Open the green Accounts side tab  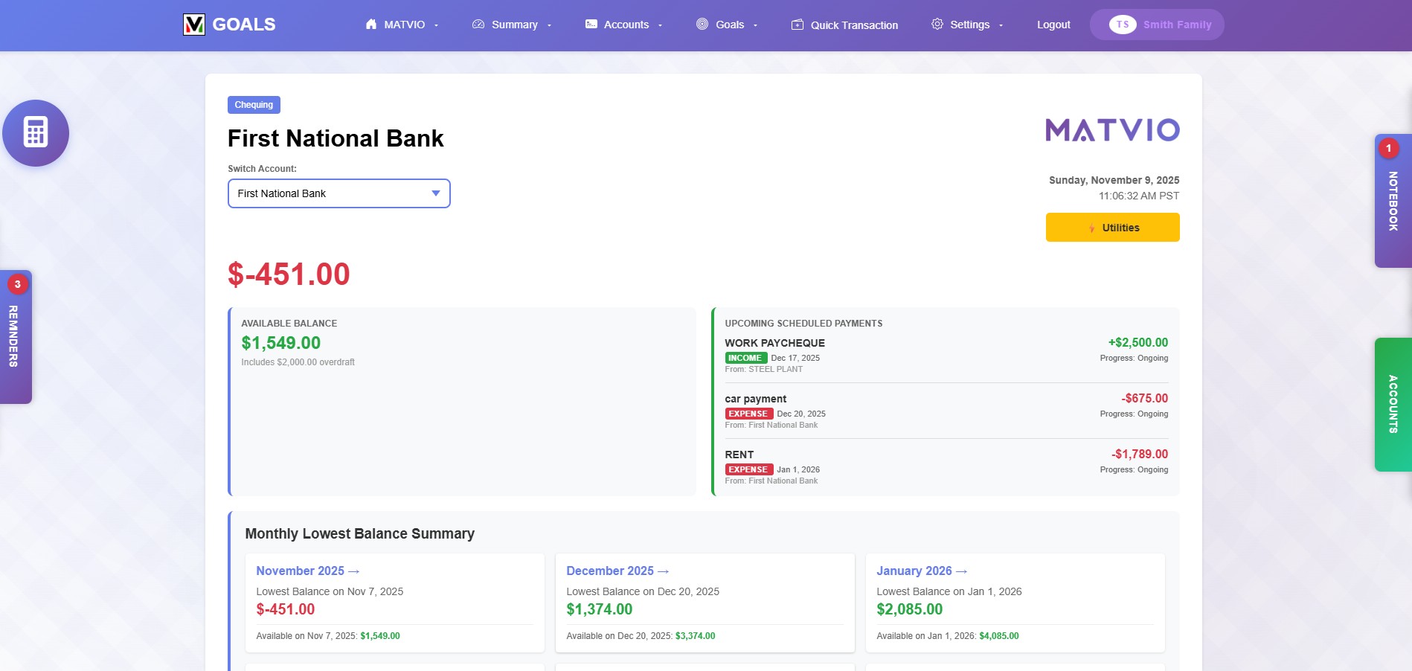pos(1393,404)
